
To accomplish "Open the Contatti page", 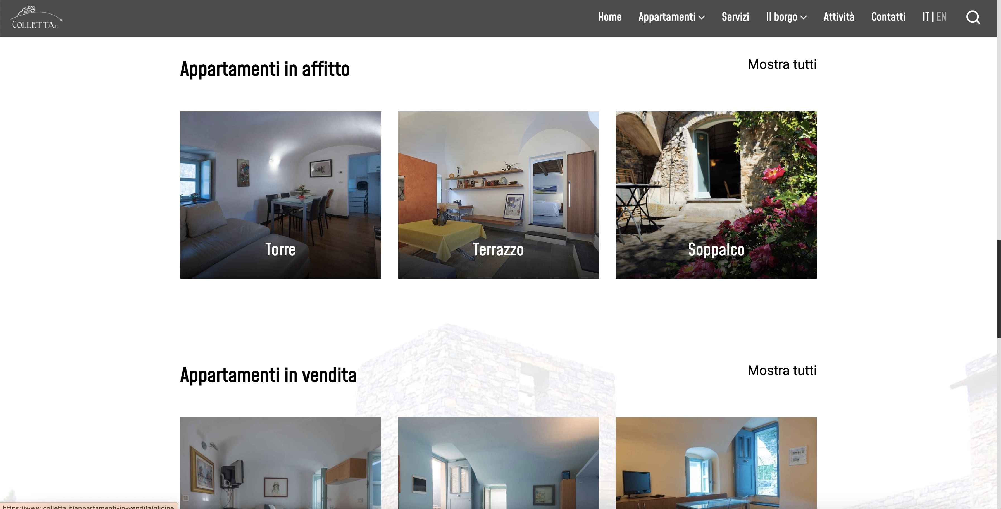I will click(x=888, y=17).
